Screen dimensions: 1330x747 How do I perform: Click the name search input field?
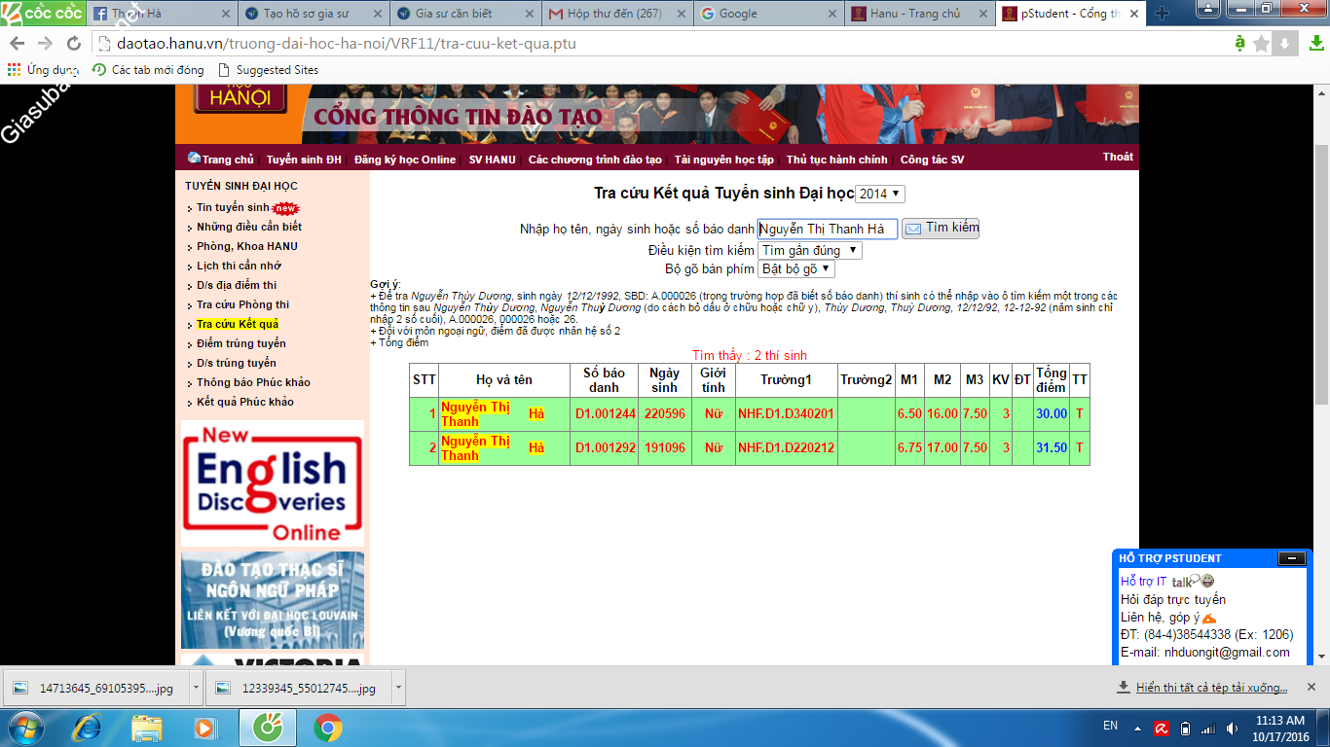(827, 230)
